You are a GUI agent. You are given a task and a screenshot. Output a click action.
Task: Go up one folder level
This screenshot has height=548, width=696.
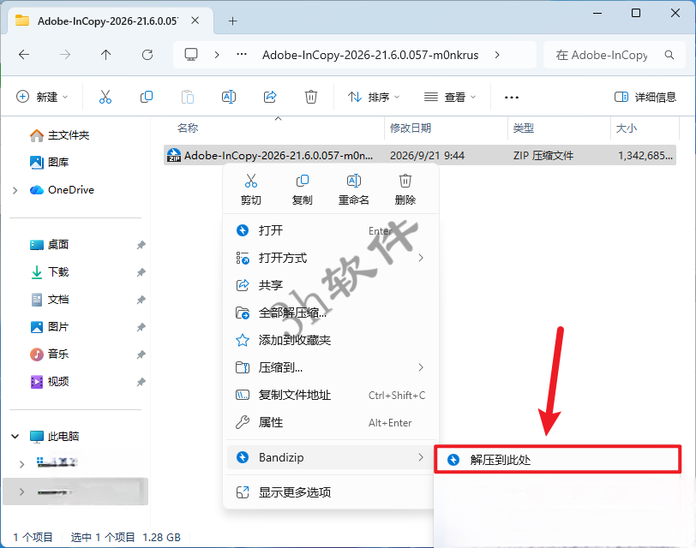coord(105,55)
